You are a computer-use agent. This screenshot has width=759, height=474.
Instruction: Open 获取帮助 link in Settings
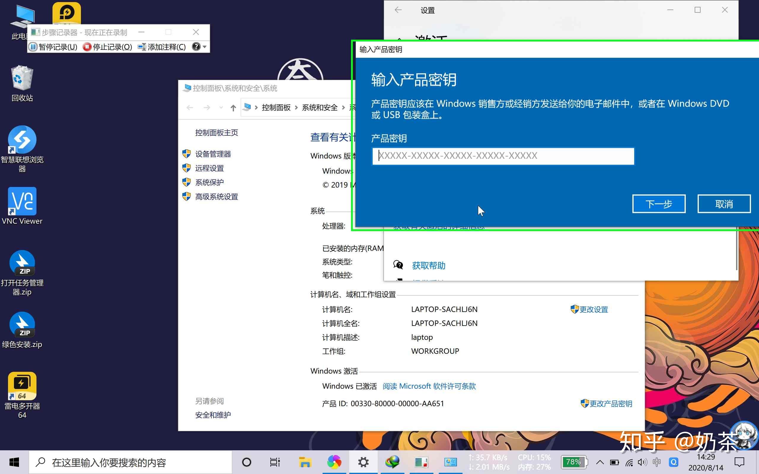[x=428, y=265]
